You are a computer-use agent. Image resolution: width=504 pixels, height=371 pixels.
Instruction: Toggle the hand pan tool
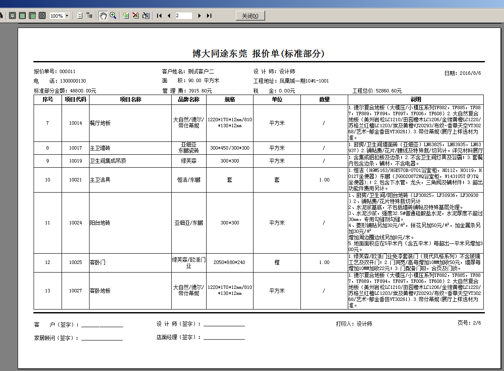(x=103, y=15)
